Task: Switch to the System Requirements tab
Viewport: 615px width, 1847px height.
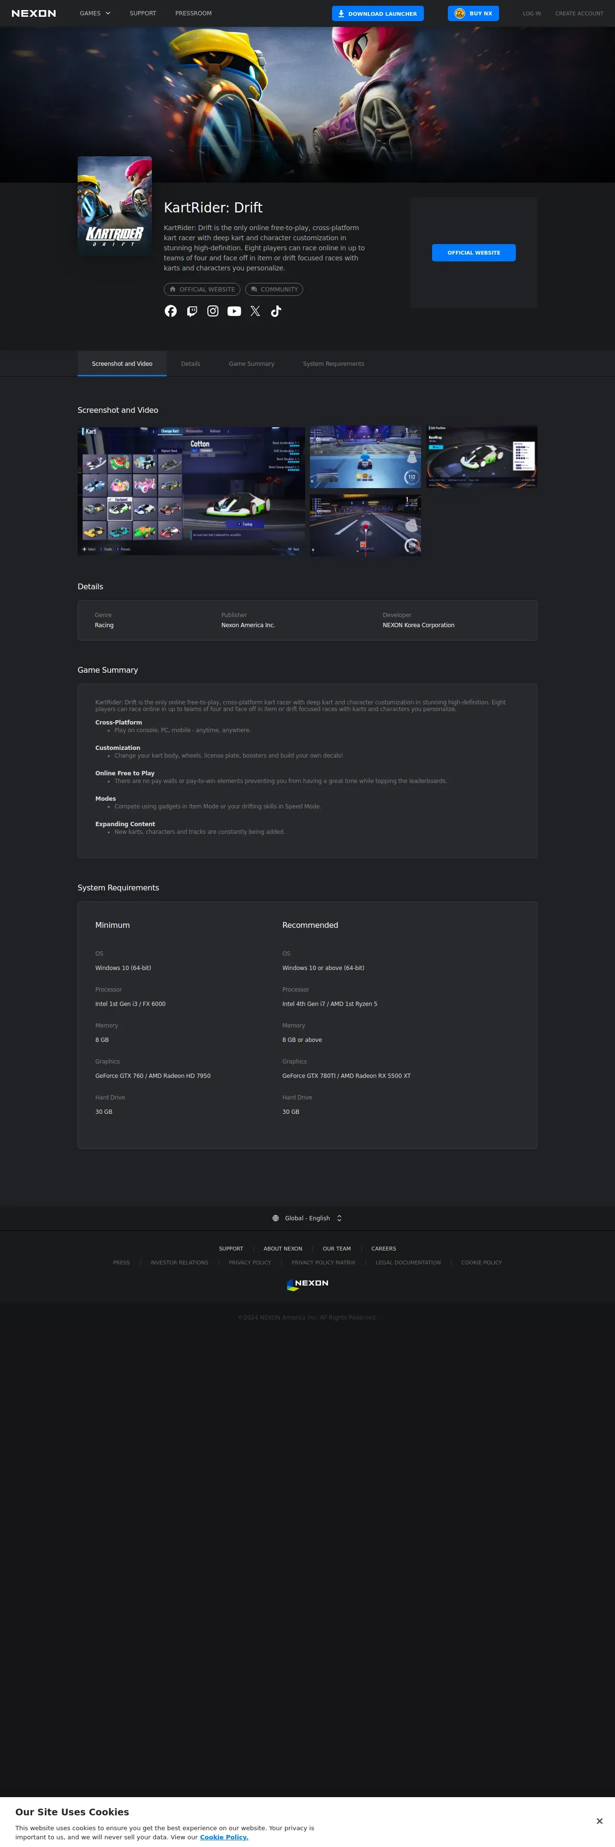Action: coord(333,363)
